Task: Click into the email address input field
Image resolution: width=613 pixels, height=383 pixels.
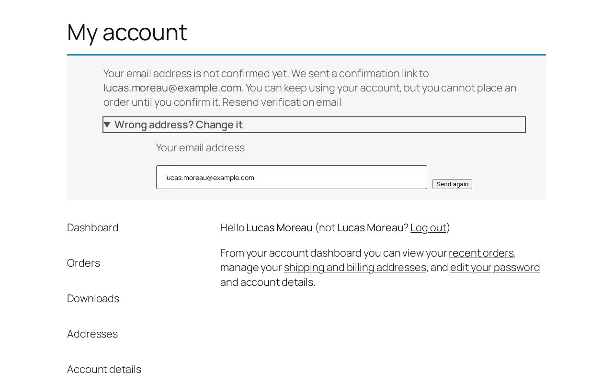Action: coord(291,177)
